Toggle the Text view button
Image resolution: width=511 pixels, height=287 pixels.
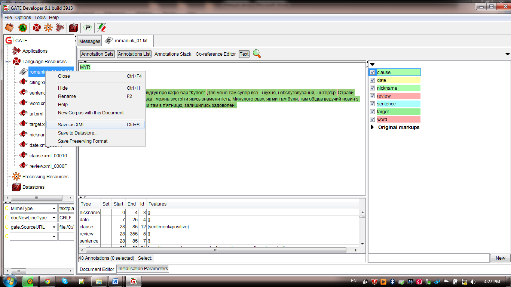[244, 54]
